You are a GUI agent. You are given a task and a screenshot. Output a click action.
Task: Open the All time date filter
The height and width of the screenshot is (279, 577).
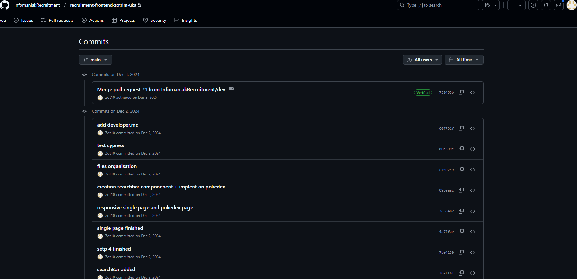point(464,60)
